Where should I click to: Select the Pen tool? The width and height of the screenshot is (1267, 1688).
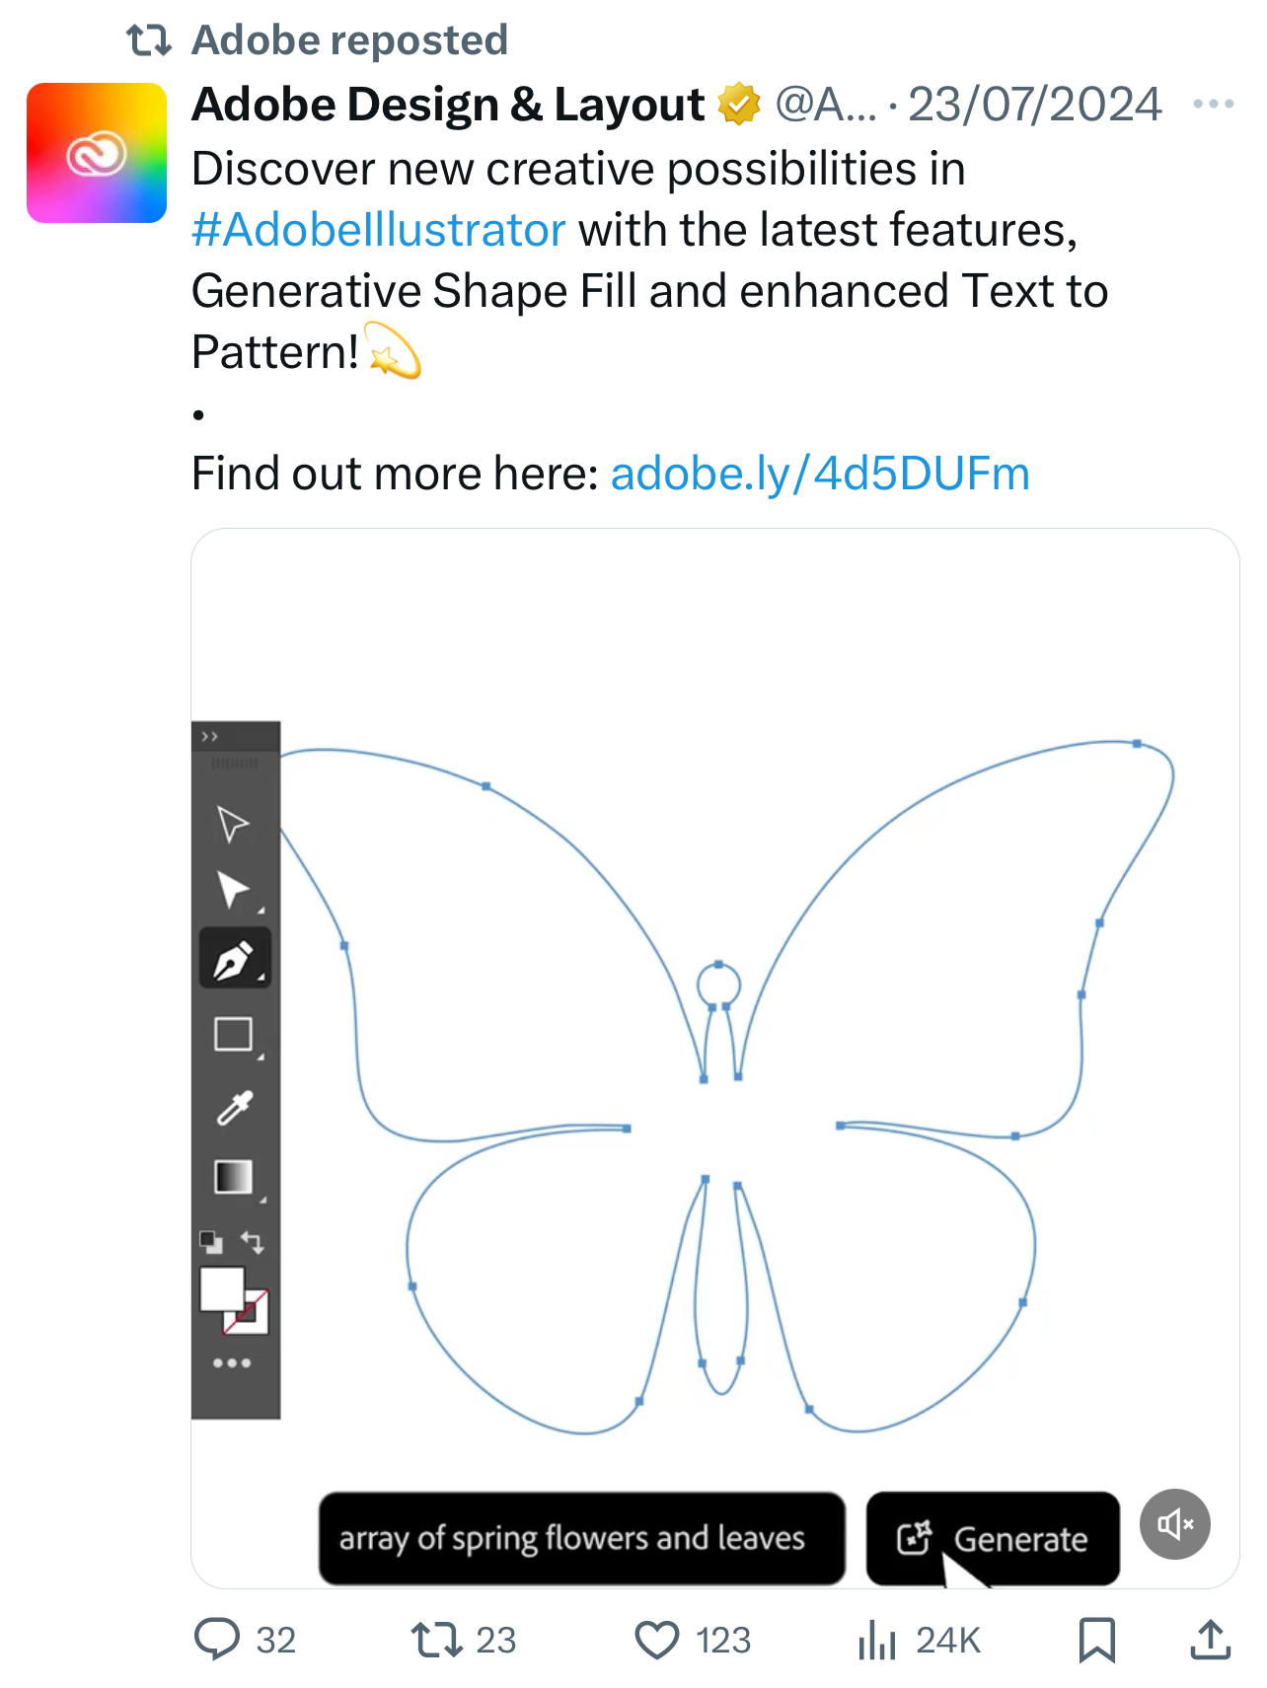235,959
